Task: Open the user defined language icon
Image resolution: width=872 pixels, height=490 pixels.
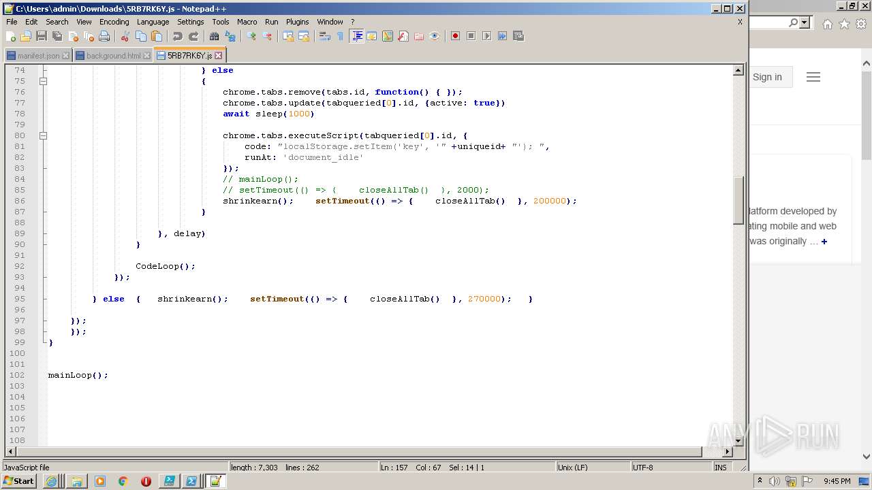Action: point(372,36)
